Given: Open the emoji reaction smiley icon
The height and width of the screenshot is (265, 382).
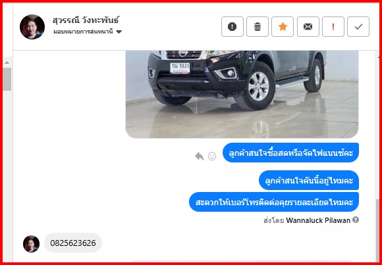Looking at the screenshot, I should [212, 156].
